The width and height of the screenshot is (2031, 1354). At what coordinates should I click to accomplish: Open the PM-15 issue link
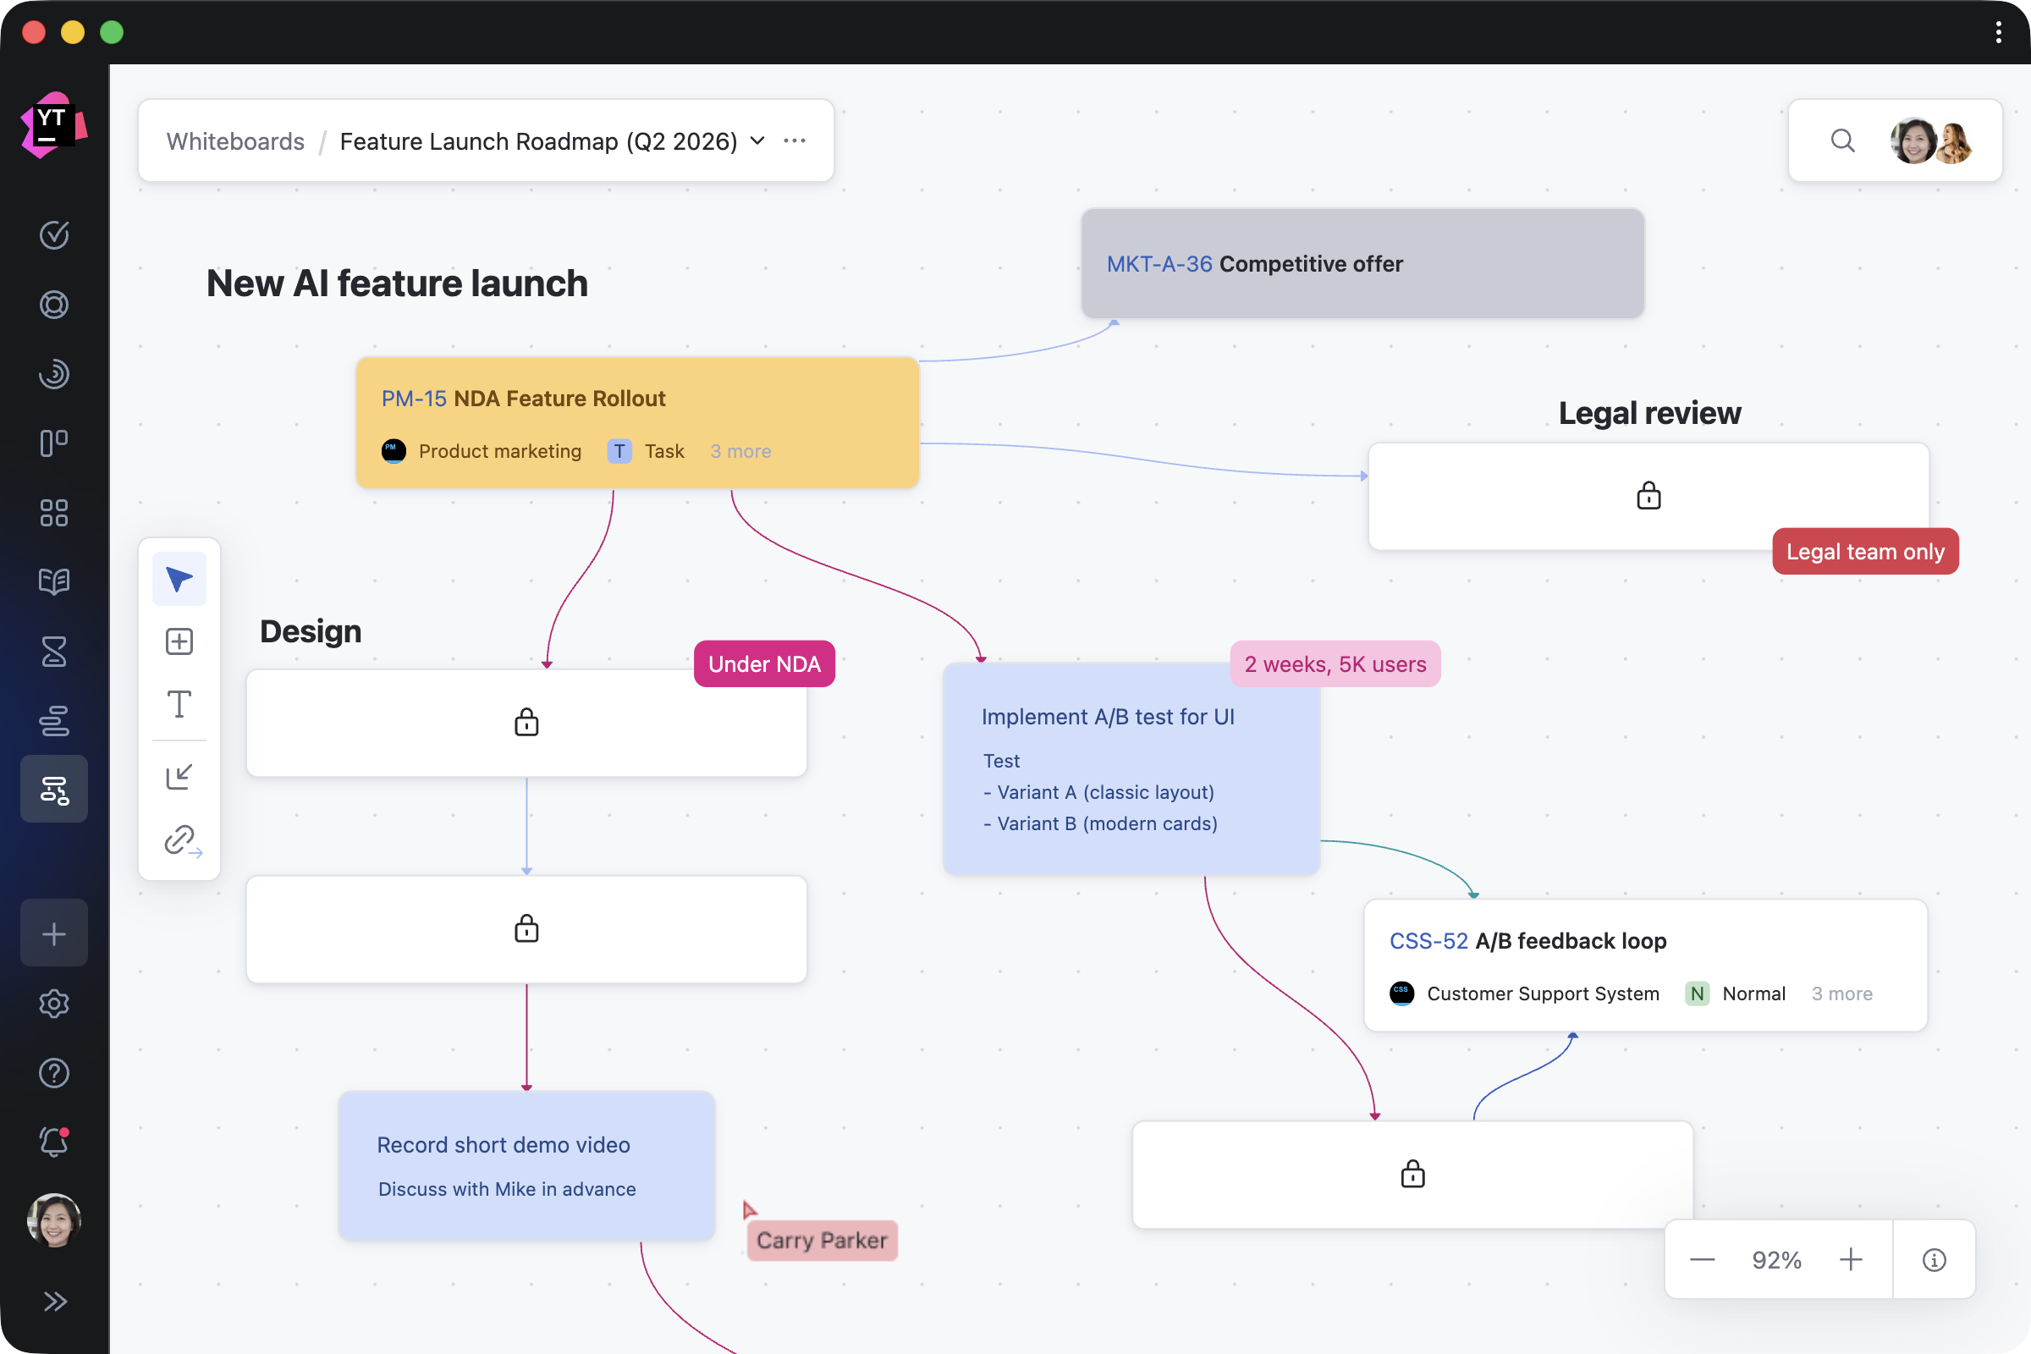414,398
